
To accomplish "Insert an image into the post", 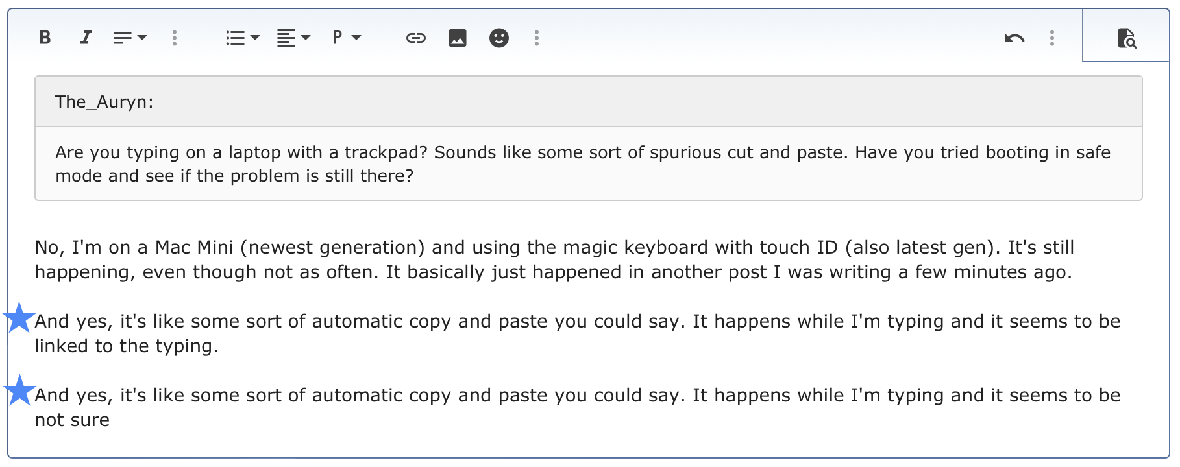I will [x=458, y=38].
